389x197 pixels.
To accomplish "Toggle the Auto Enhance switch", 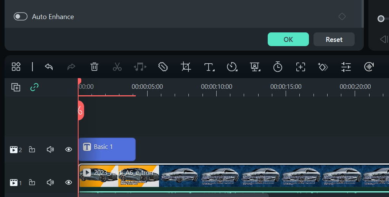I will click(20, 17).
